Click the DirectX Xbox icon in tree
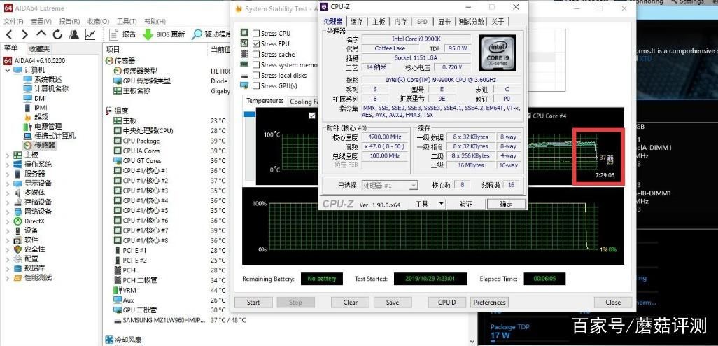 [x=18, y=221]
